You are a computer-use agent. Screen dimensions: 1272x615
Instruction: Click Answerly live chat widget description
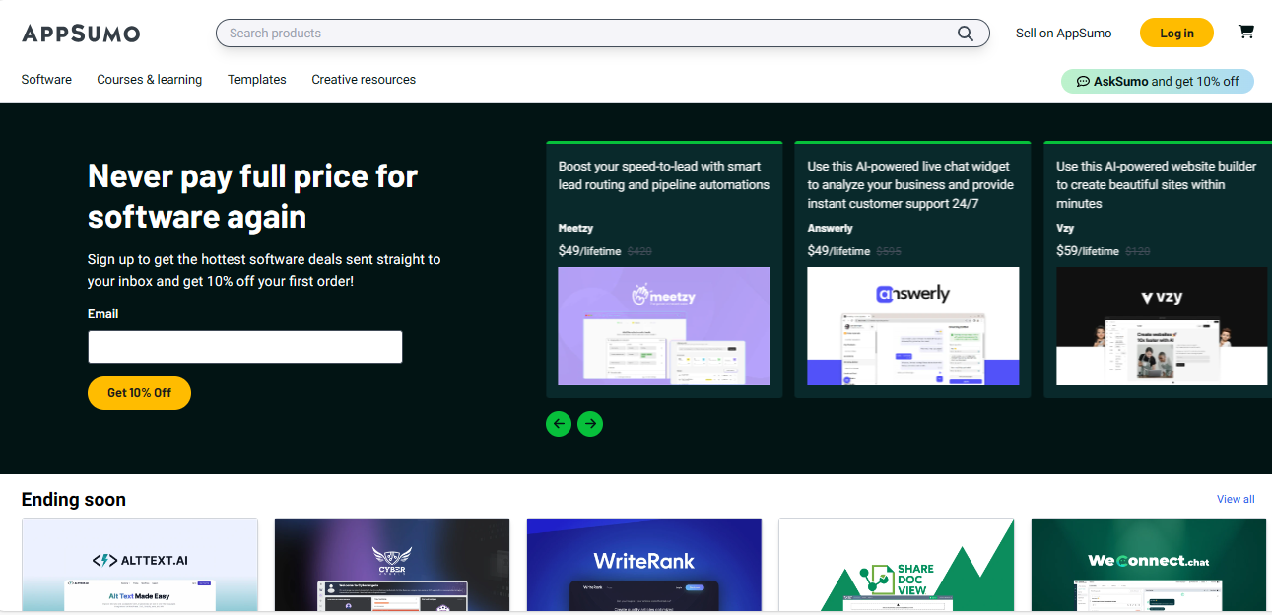[x=910, y=184]
